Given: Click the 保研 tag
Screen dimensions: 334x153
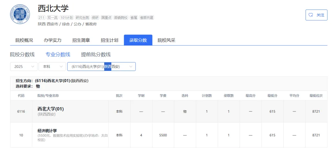Looking at the screenshot, I should tap(95, 18).
